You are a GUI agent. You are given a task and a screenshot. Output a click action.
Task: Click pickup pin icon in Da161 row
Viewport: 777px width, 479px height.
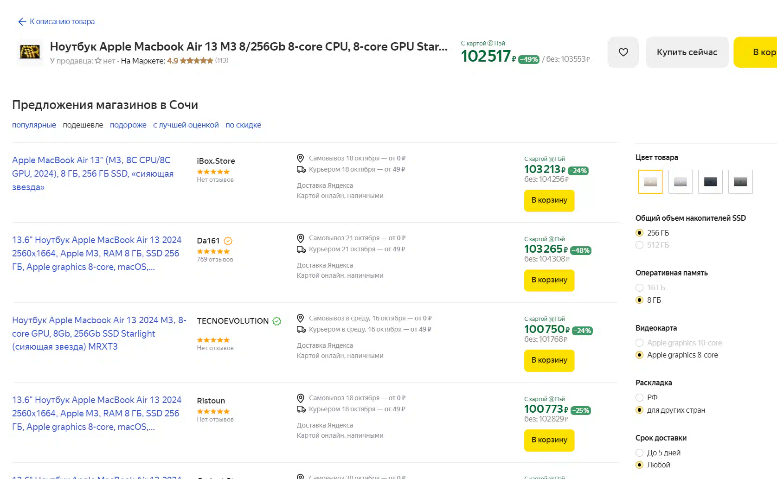pos(301,238)
